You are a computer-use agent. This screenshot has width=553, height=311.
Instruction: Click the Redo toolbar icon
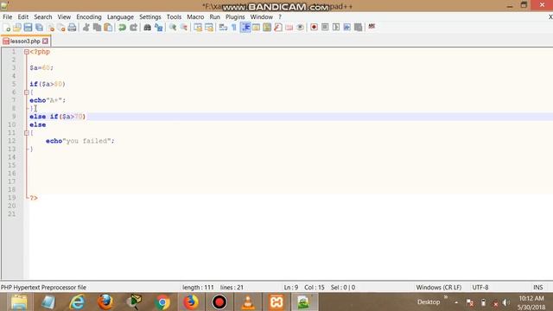pyautogui.click(x=133, y=28)
